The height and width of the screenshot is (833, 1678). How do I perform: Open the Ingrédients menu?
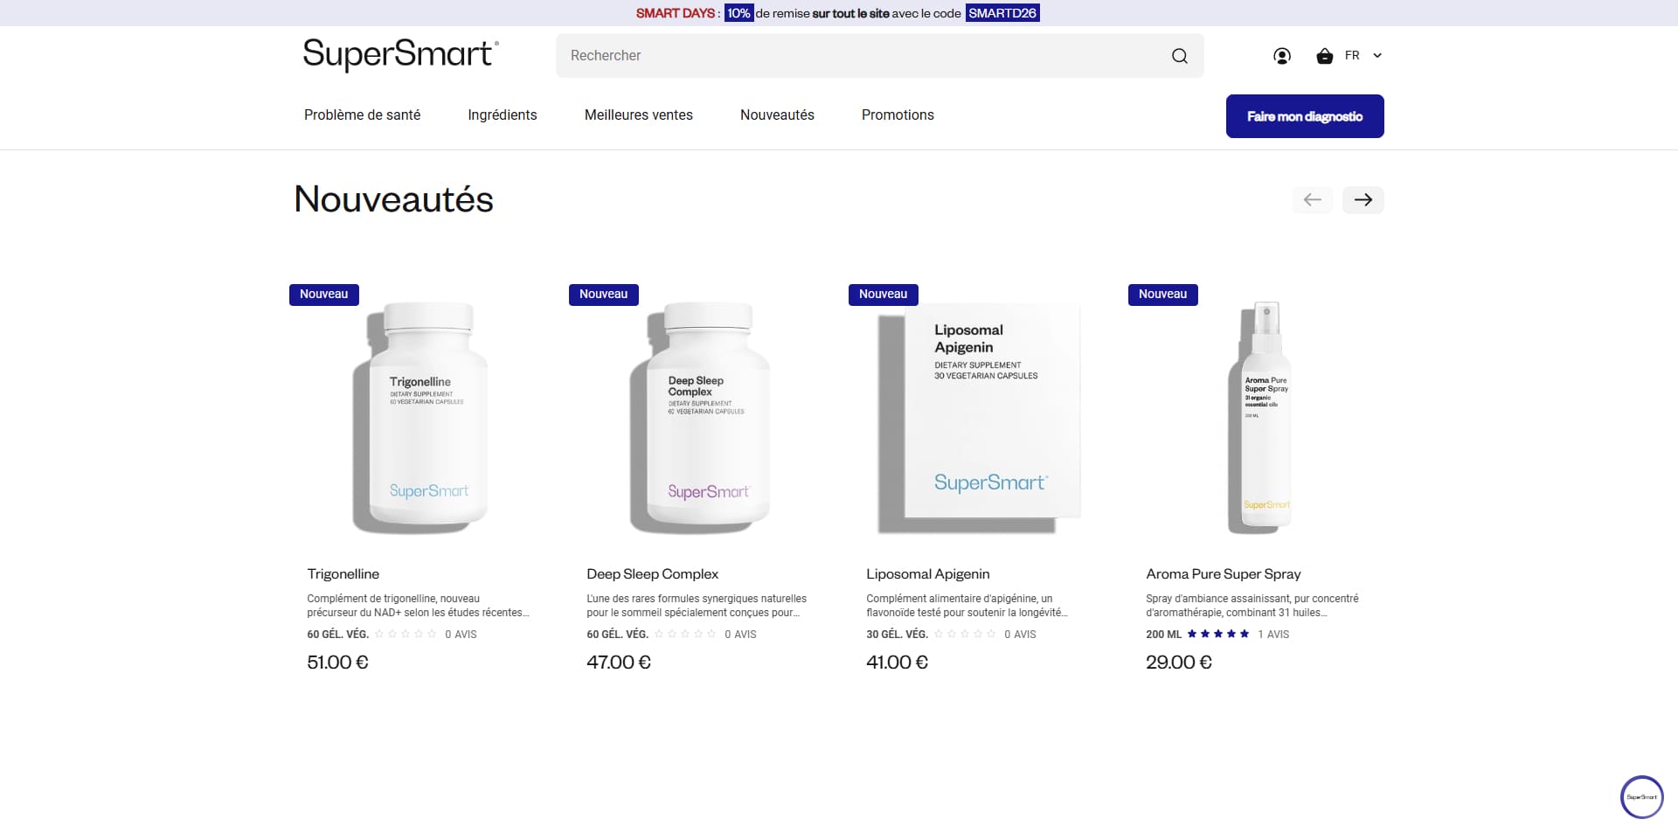(x=503, y=115)
